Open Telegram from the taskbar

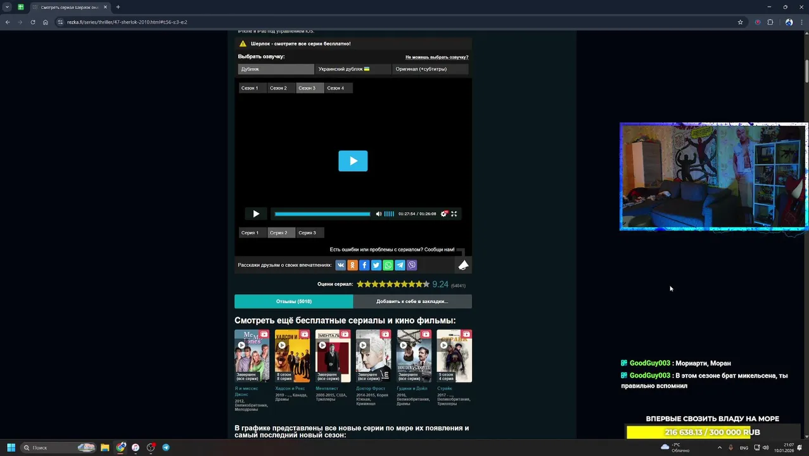[x=166, y=448]
